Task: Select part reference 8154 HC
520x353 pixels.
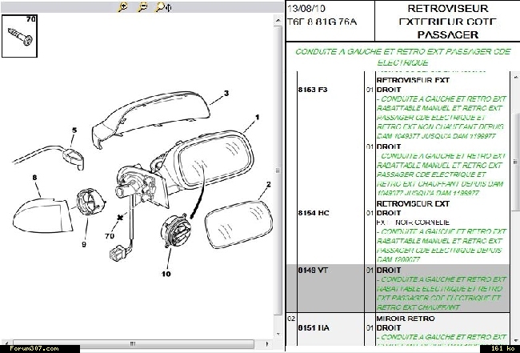Action: [314, 213]
